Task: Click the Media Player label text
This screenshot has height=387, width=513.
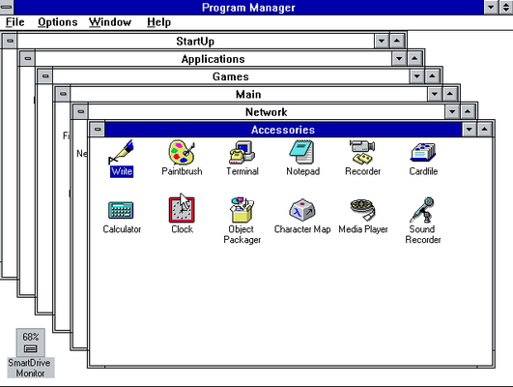Action: tap(363, 229)
